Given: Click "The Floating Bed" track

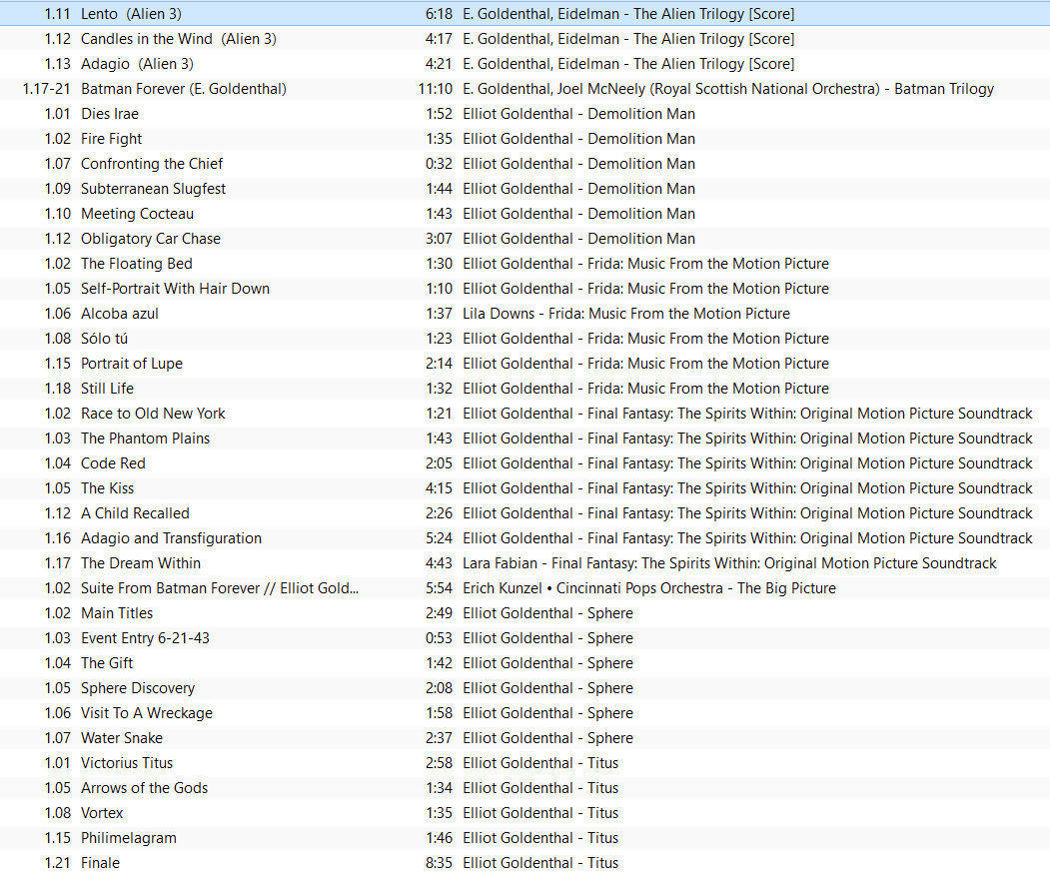Looking at the screenshot, I should coord(137,264).
